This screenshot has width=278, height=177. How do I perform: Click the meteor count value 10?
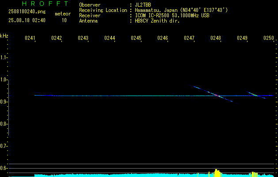click(64, 20)
